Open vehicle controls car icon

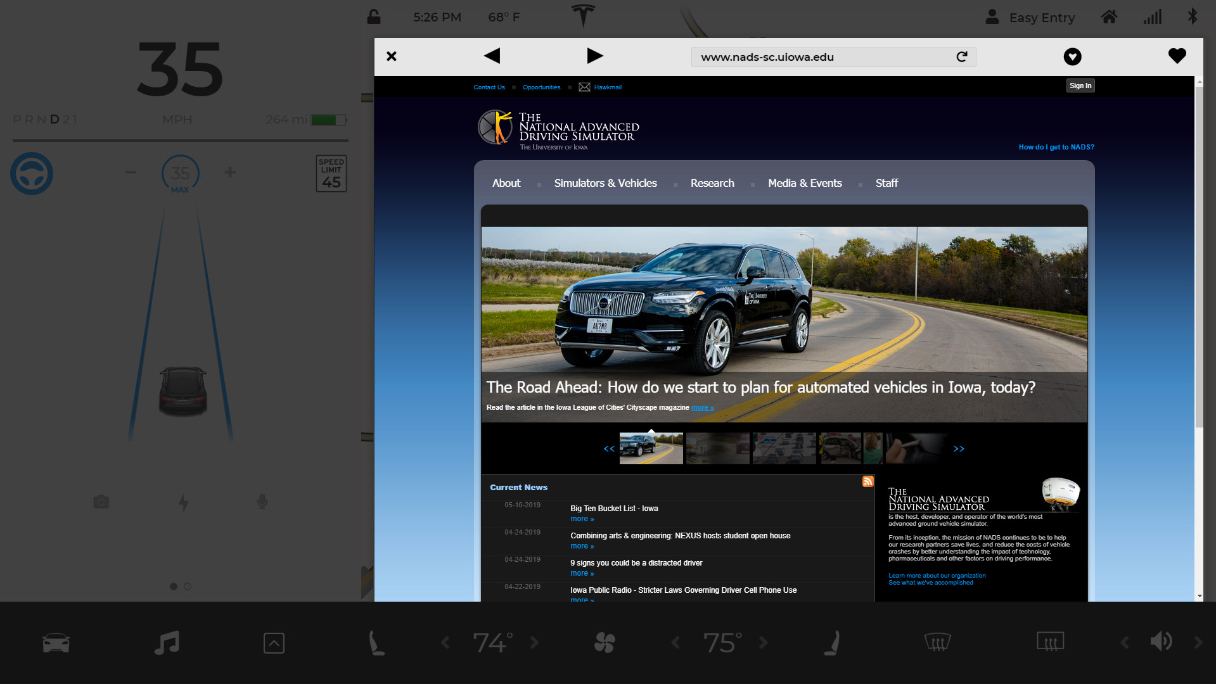[x=56, y=643]
